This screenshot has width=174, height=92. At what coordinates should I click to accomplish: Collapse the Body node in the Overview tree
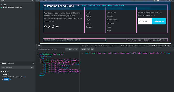click(x=2, y=74)
